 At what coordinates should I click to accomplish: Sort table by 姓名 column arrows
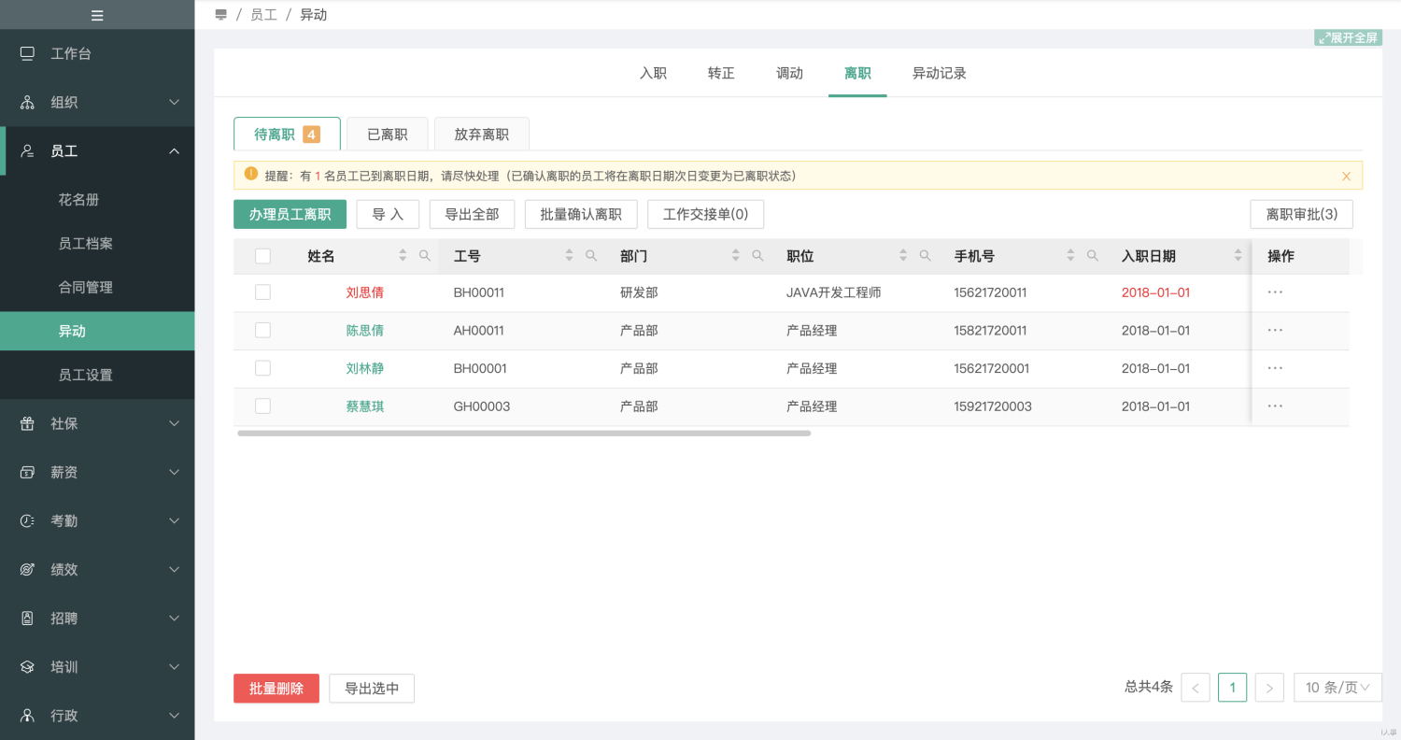point(403,255)
